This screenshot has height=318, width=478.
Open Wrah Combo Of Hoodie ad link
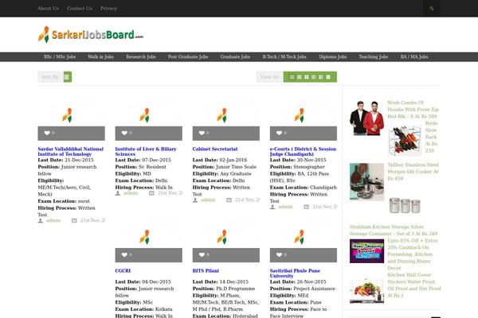coord(413,110)
